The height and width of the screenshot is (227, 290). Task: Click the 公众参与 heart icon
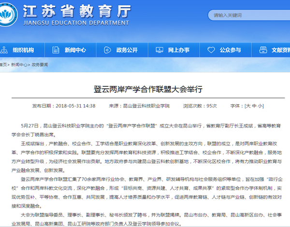(x=211, y=50)
